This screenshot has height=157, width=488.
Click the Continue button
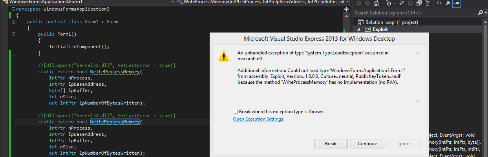(367, 144)
